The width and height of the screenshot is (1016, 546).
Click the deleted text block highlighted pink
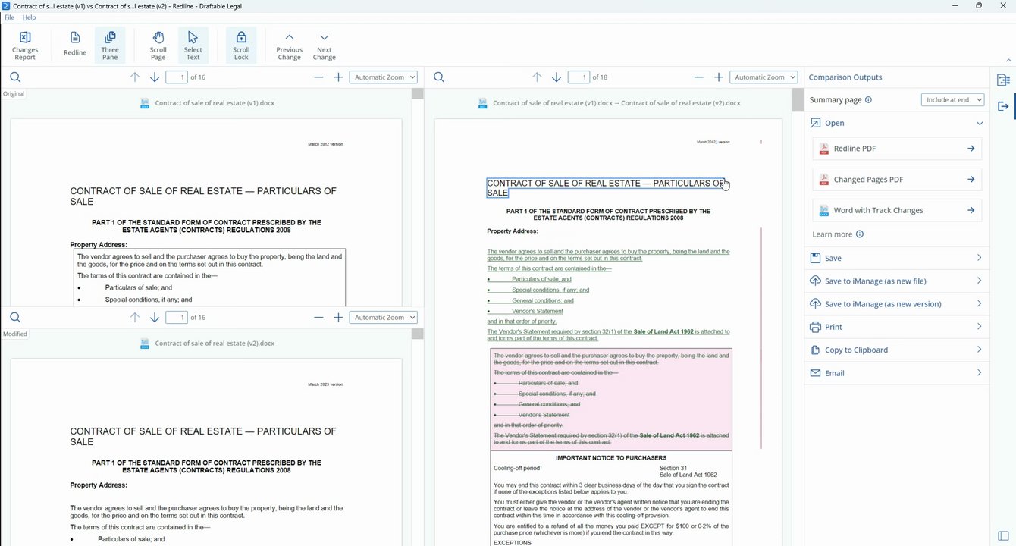click(611, 400)
